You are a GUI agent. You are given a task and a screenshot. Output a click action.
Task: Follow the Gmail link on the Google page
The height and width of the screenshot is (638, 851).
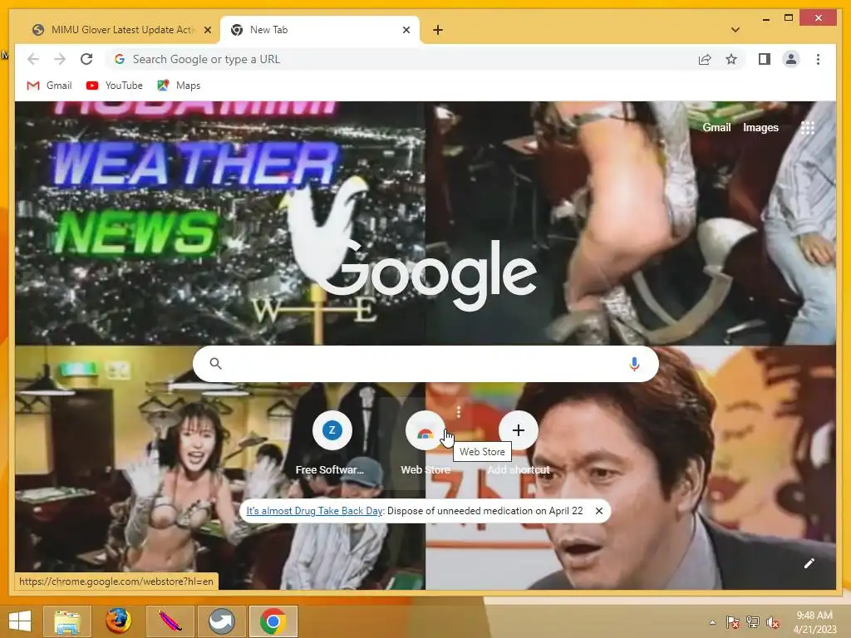[x=716, y=127]
